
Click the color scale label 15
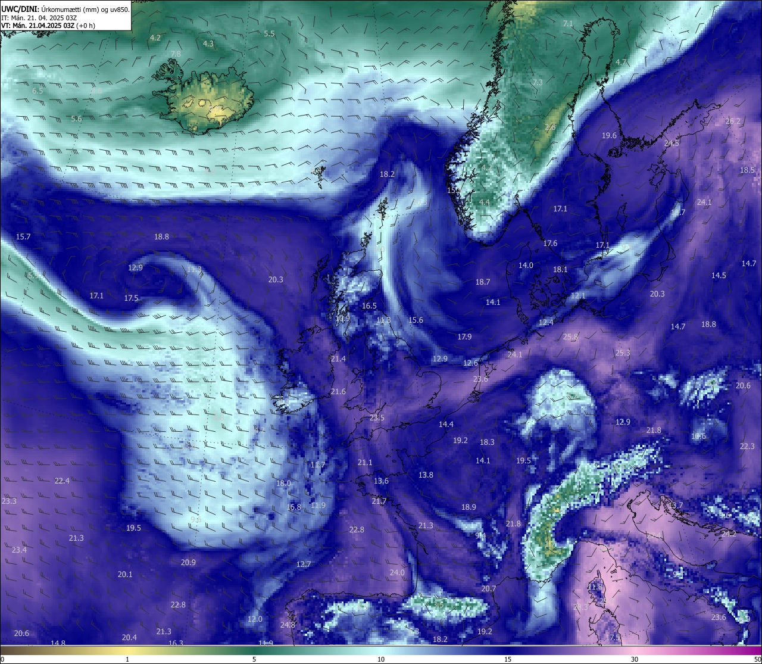pyautogui.click(x=508, y=659)
